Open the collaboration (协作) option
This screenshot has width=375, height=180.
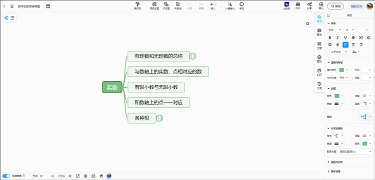(298, 6)
